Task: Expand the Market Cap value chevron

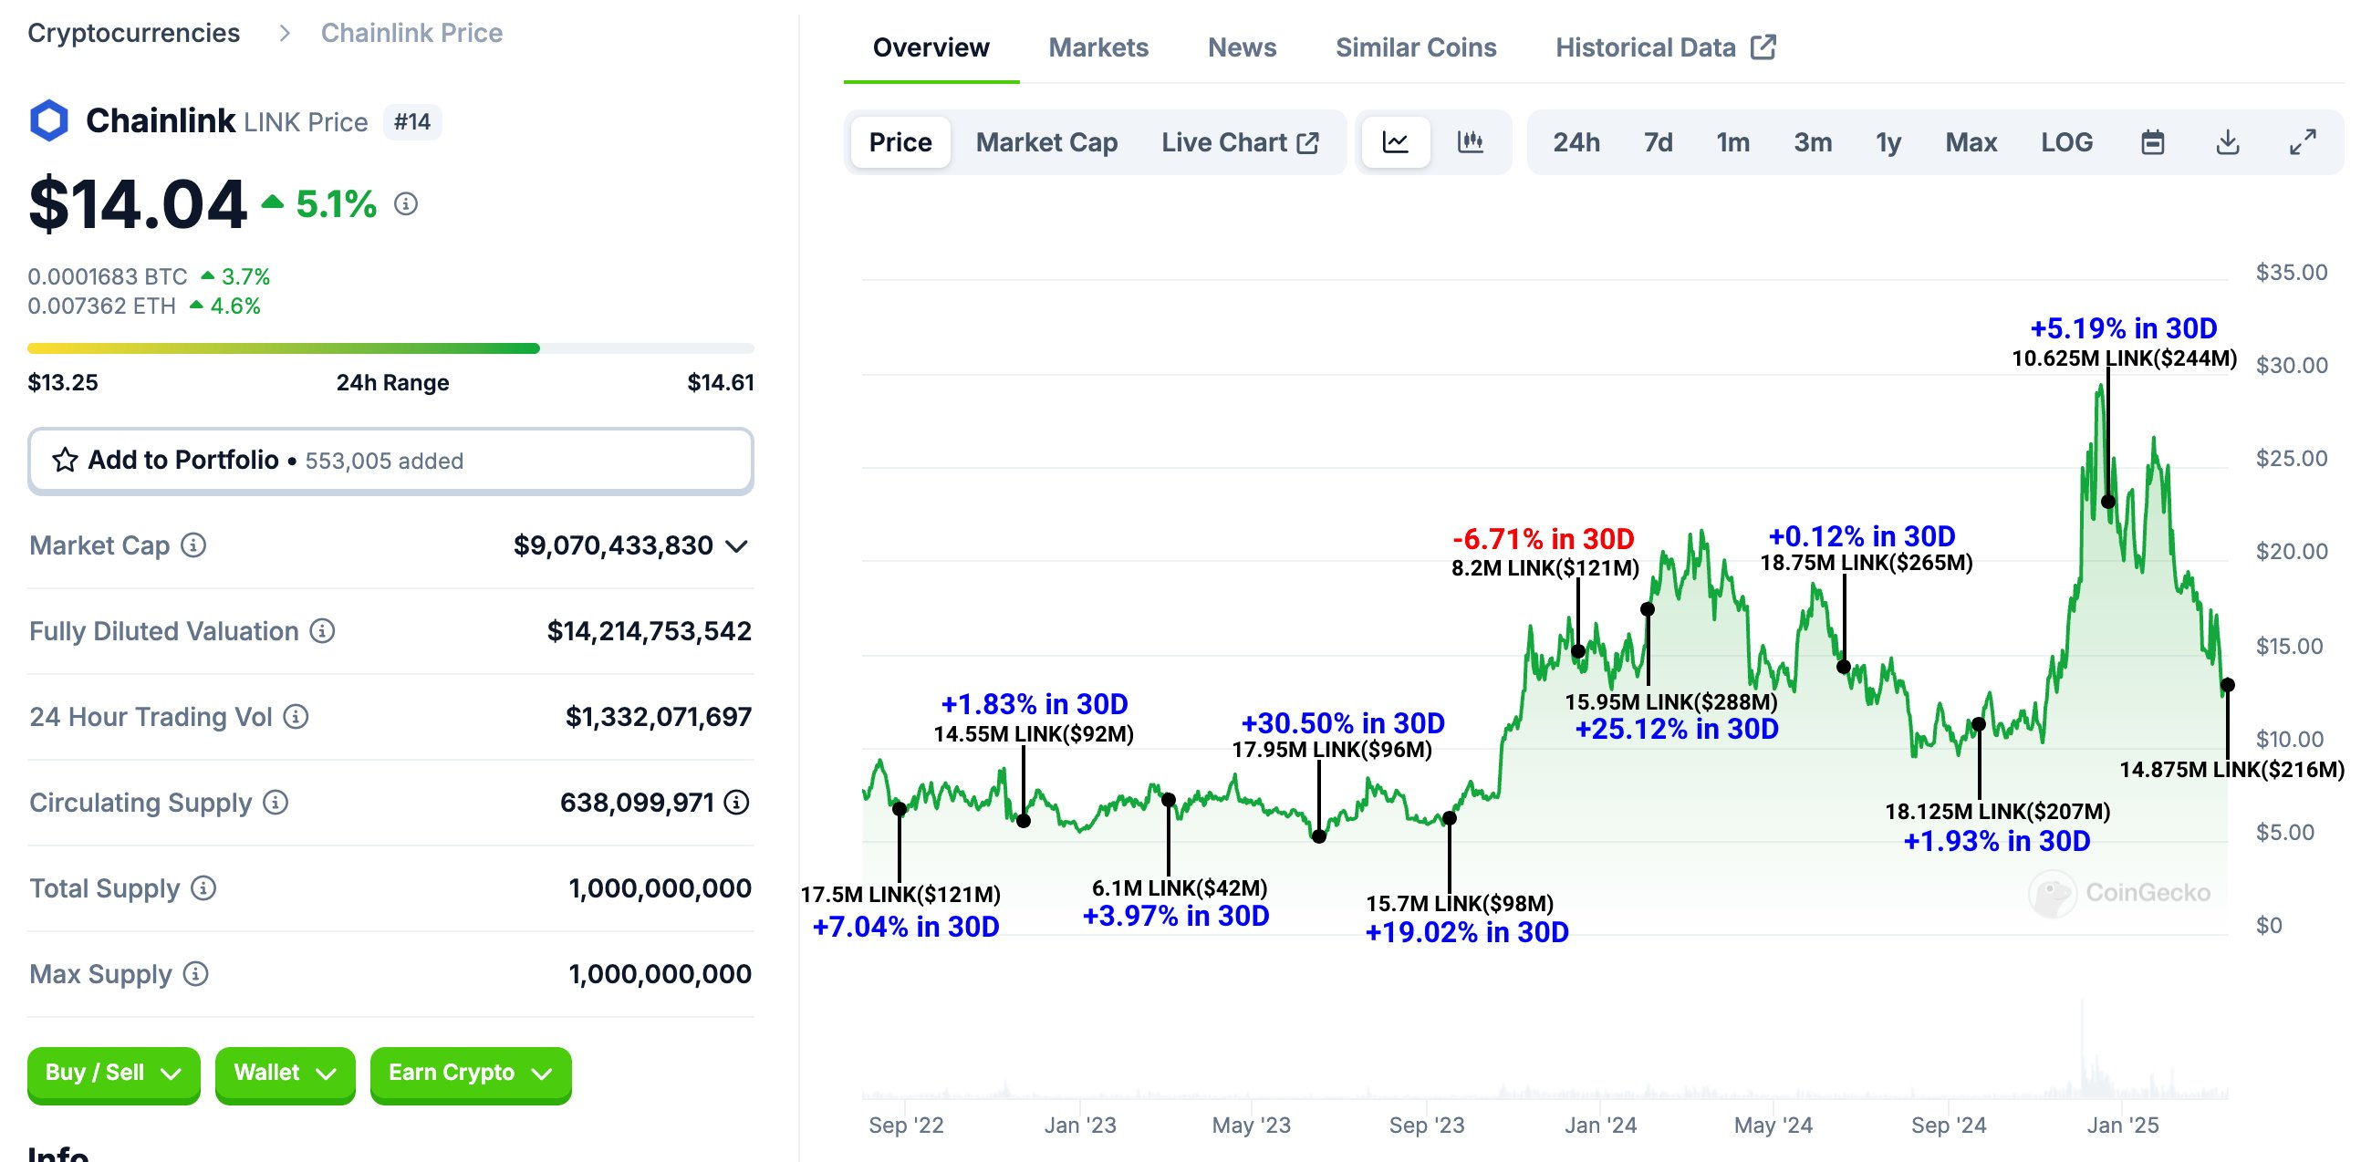Action: [x=736, y=547]
